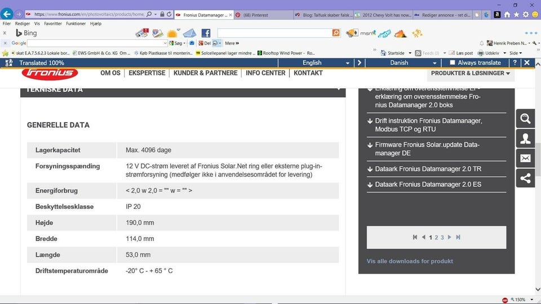
Task: Open Amazon from the toolbar icon
Action: (497, 15)
